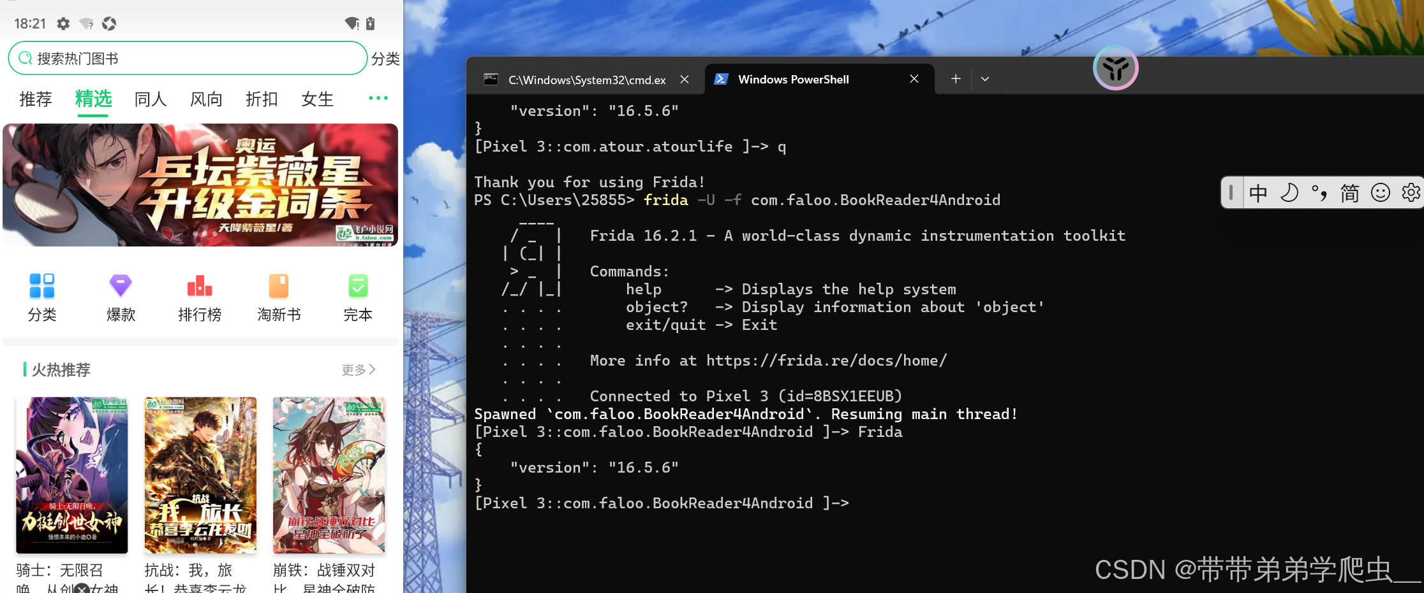The image size is (1424, 593).
Task: Click the 火热推荐 section heading
Action: 61,369
